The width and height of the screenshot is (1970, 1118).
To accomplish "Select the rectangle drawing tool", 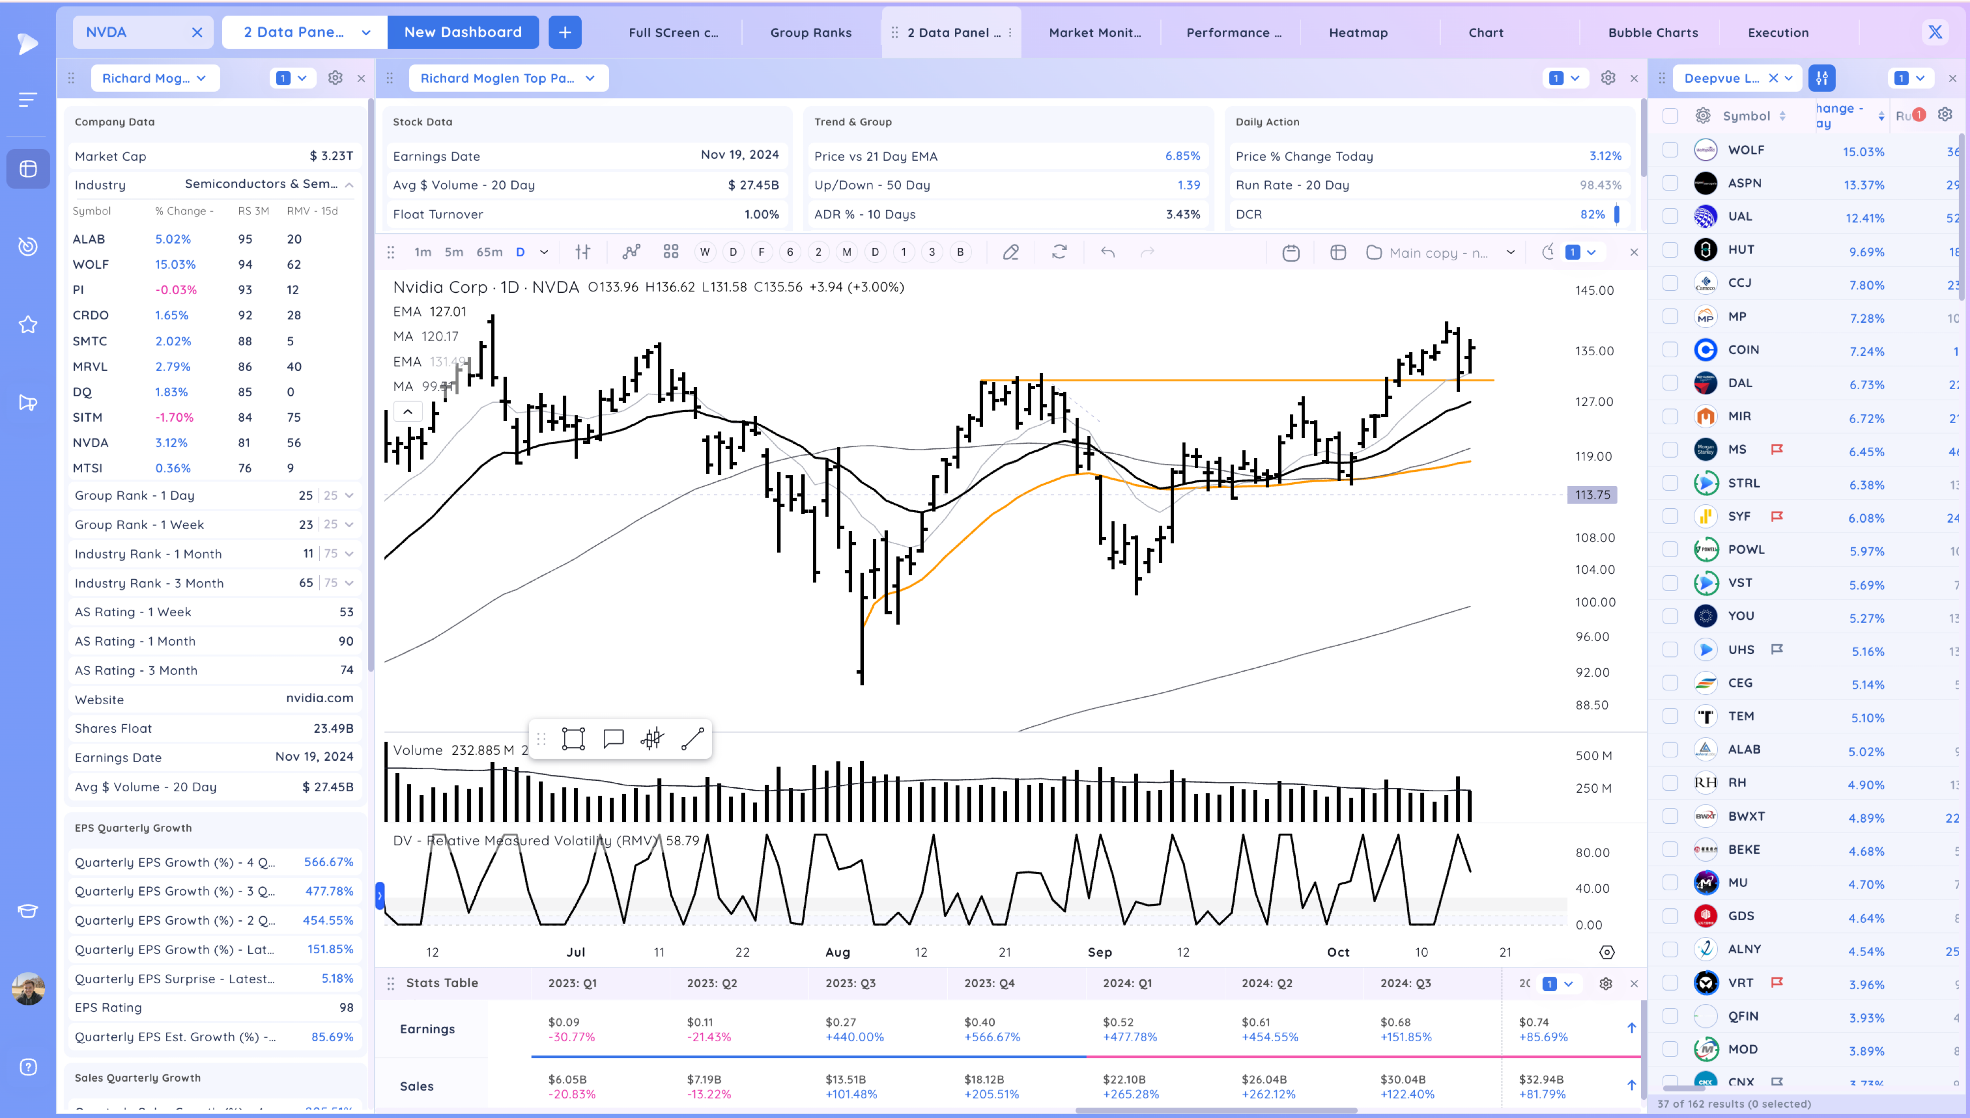I will (x=573, y=739).
